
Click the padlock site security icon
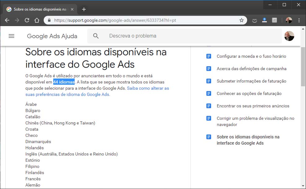click(x=49, y=20)
